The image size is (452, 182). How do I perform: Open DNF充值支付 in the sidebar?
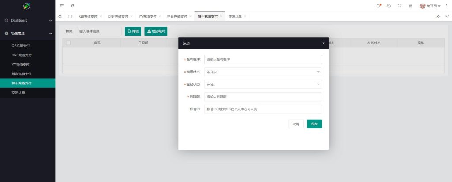coord(28,55)
